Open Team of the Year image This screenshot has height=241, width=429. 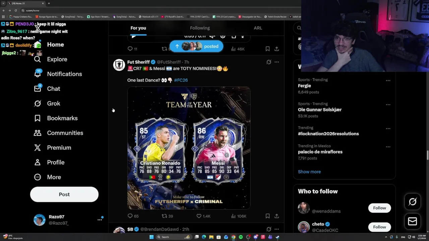click(x=189, y=148)
